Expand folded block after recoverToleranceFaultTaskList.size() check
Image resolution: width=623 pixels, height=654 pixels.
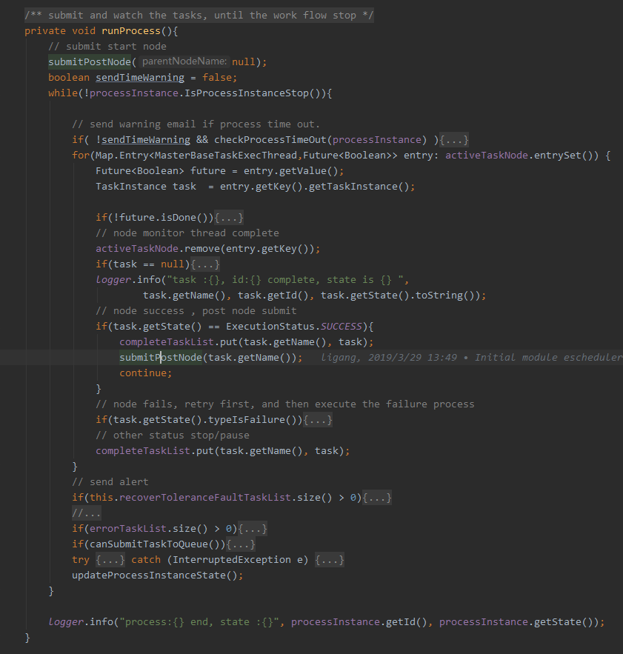click(377, 498)
